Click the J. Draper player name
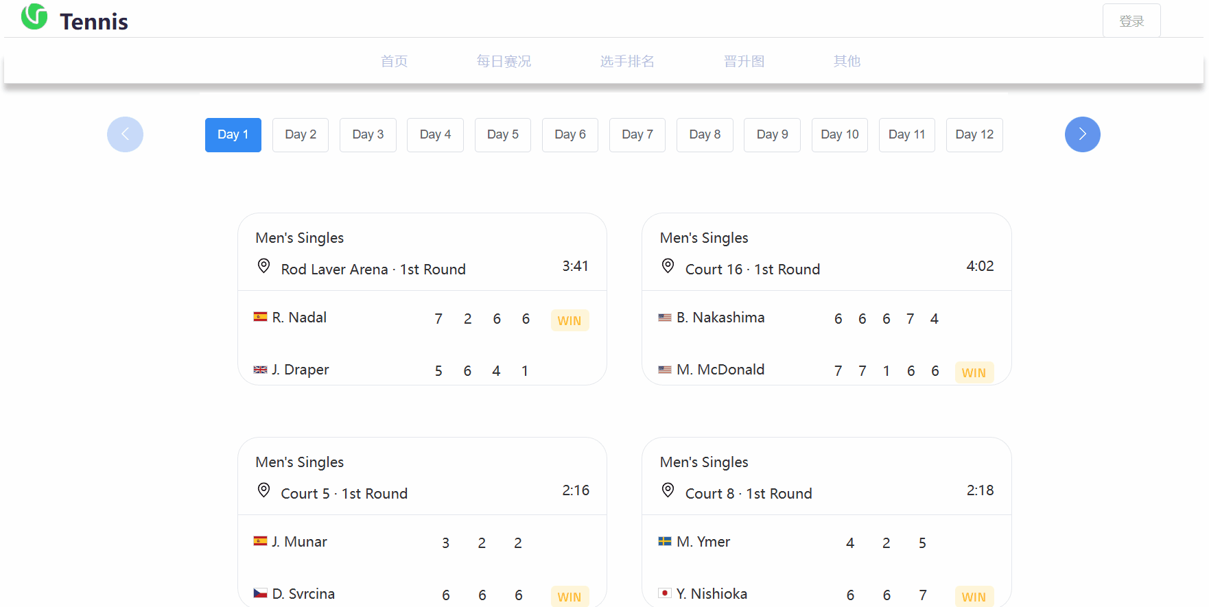The width and height of the screenshot is (1209, 607). tap(301, 370)
